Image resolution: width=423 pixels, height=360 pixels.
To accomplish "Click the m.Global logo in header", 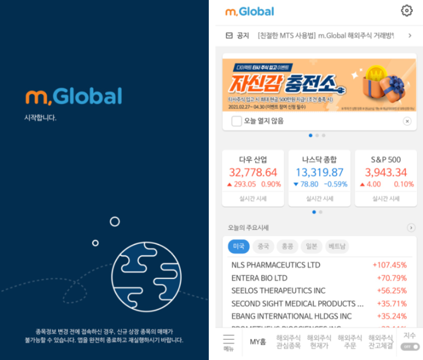I will coord(250,11).
